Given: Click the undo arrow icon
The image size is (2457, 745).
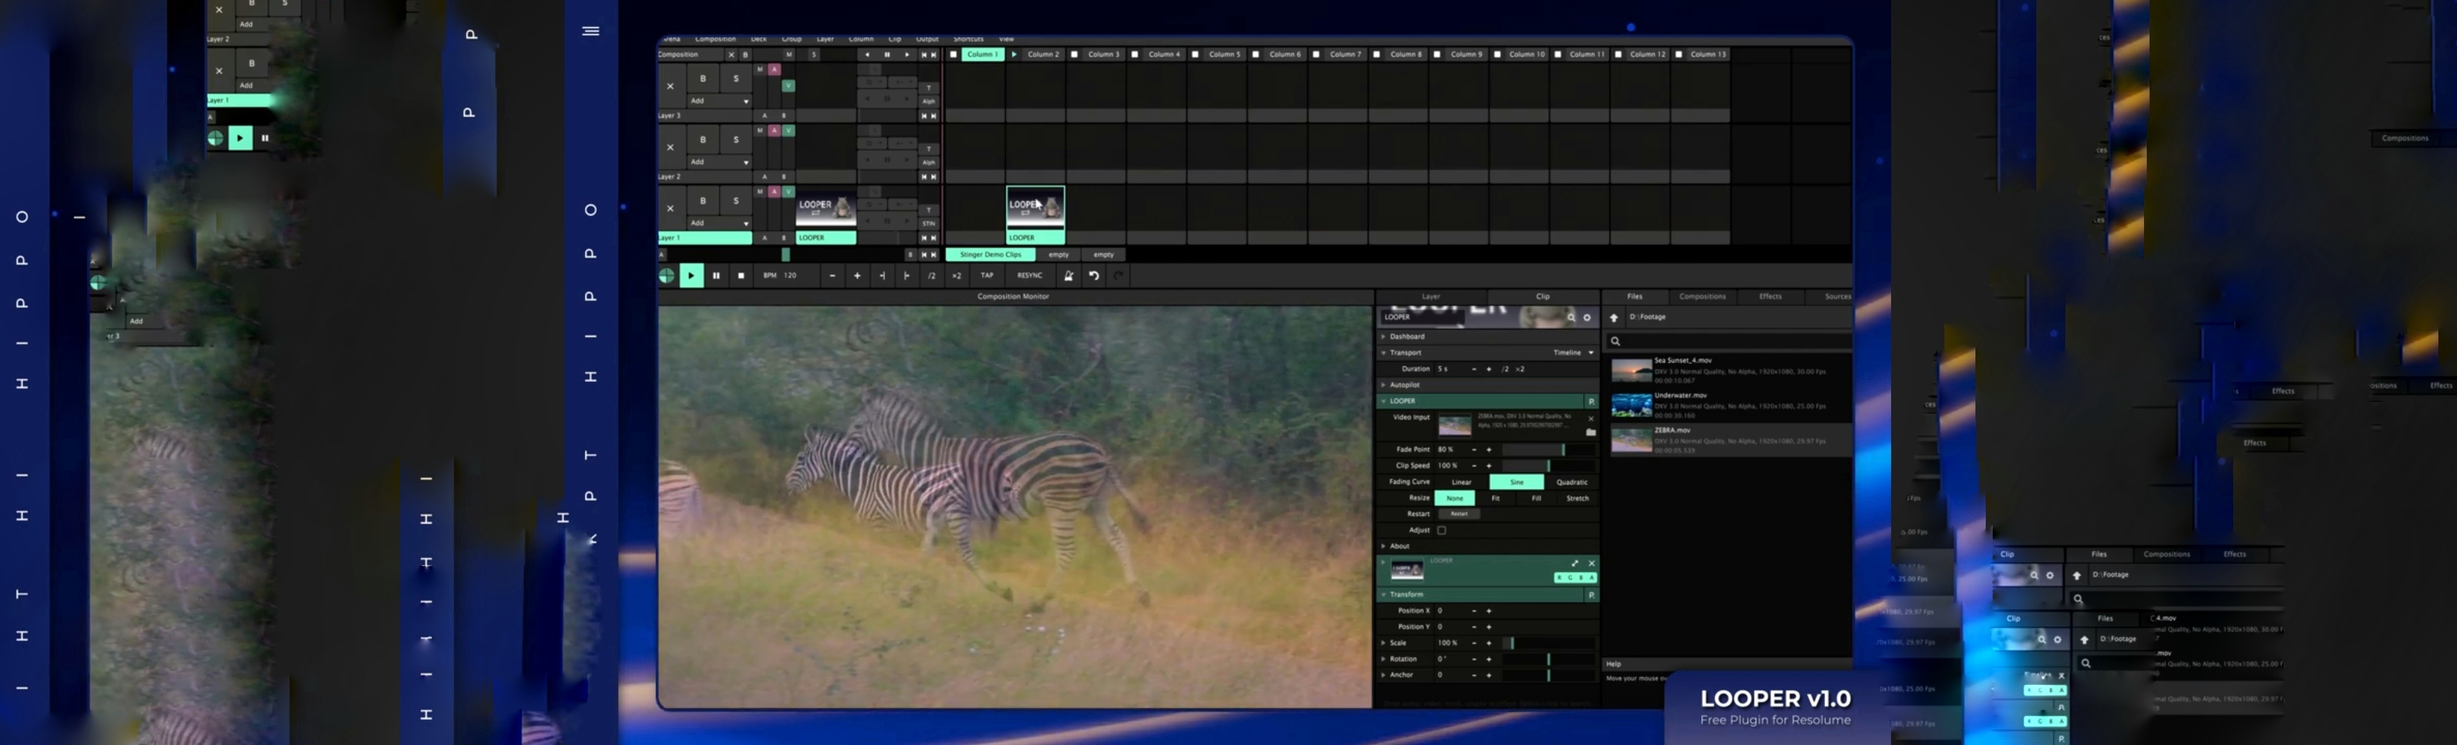Looking at the screenshot, I should tap(1094, 276).
